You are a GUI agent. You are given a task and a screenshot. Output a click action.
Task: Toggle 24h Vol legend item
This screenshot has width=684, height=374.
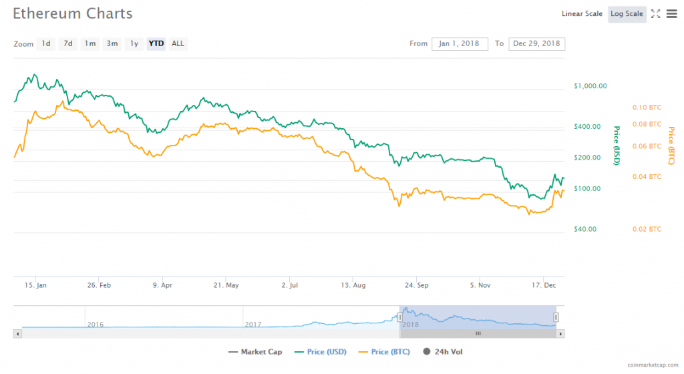tap(445, 351)
